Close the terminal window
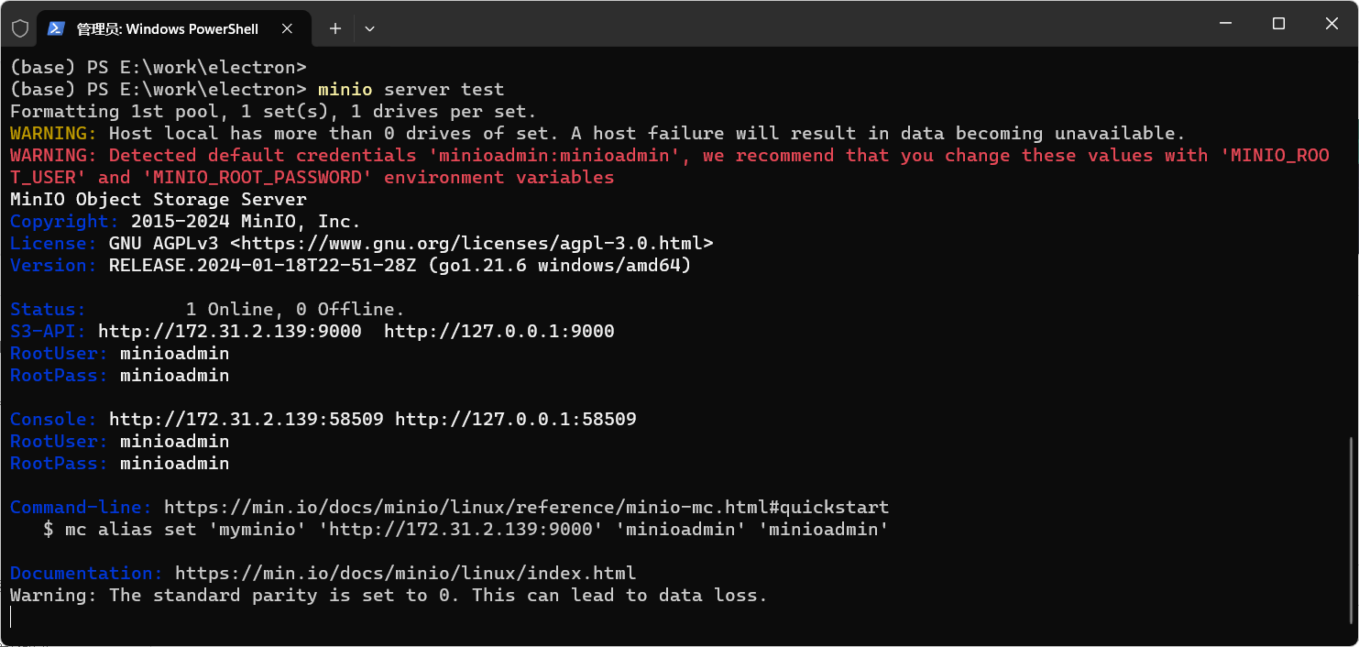The height and width of the screenshot is (647, 1359). (x=1332, y=24)
